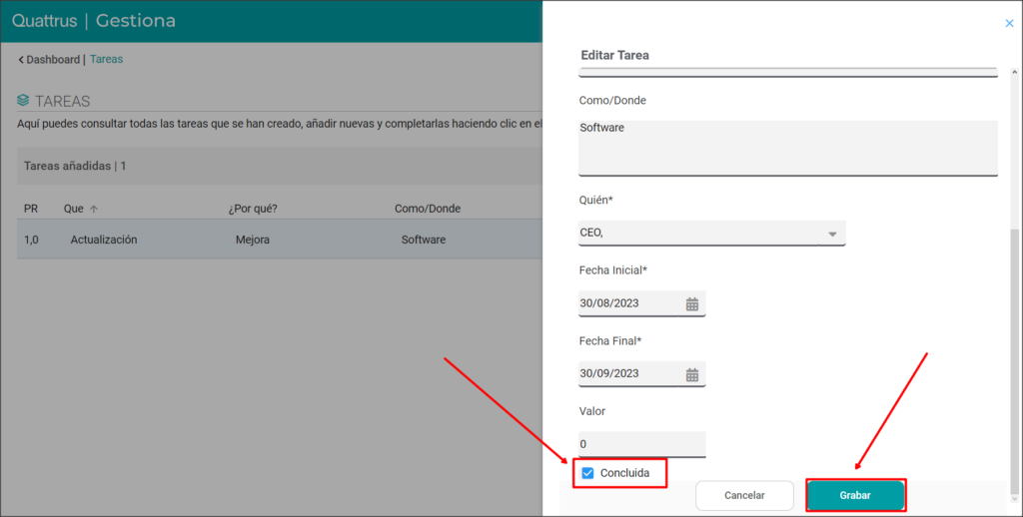Toggle the Concluida checkbox
This screenshot has width=1023, height=517.
click(x=587, y=473)
